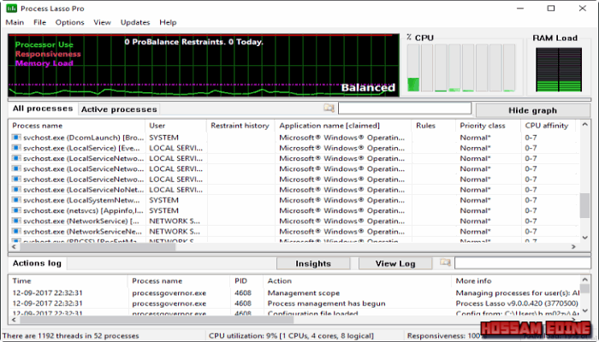
Task: Click icon of svchost.exe (DcomLaunch) process
Action: pos(16,138)
